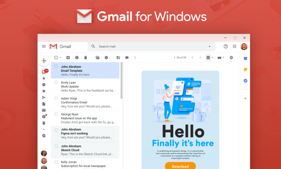The image size is (281, 169).
Task: Open the main hamburger menu
Action: point(44,46)
